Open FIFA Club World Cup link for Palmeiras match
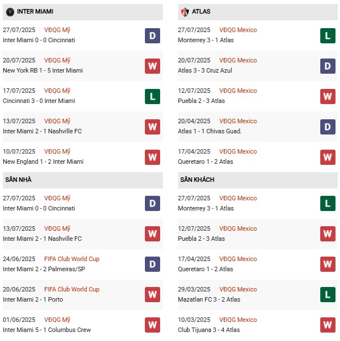This screenshot has width=340, height=341. point(73,259)
